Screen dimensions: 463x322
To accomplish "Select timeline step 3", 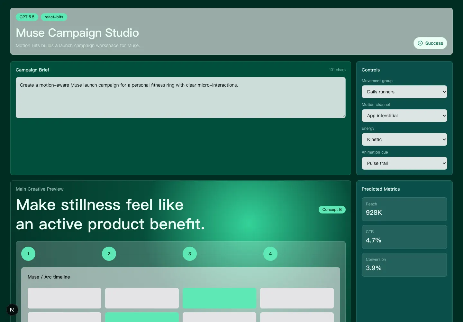I will click(190, 254).
